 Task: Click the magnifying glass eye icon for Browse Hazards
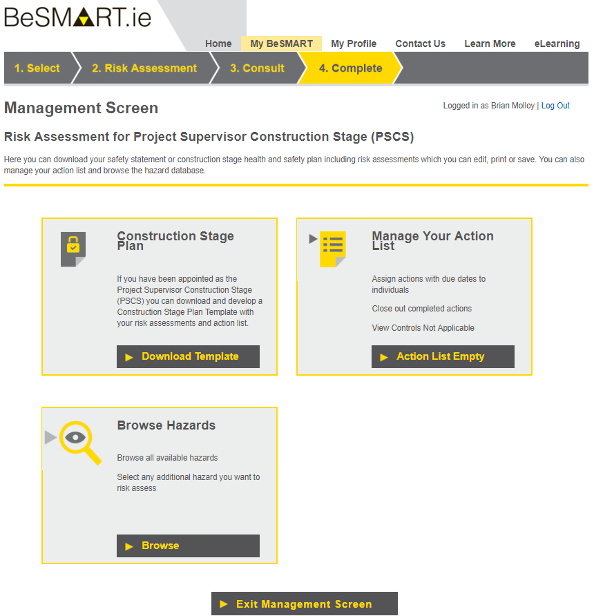coord(81,443)
